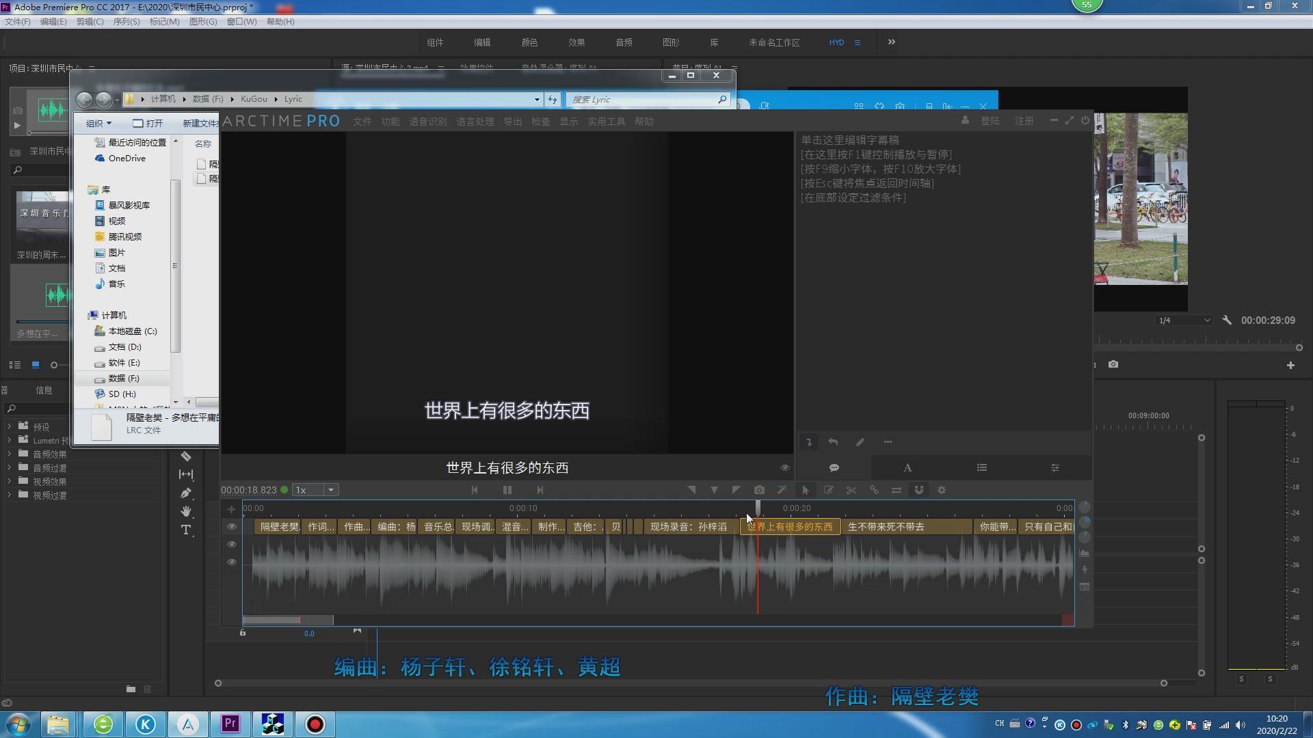Screen dimensions: 1313x738
Task: Click Explorer search Lyric field
Action: pos(648,100)
